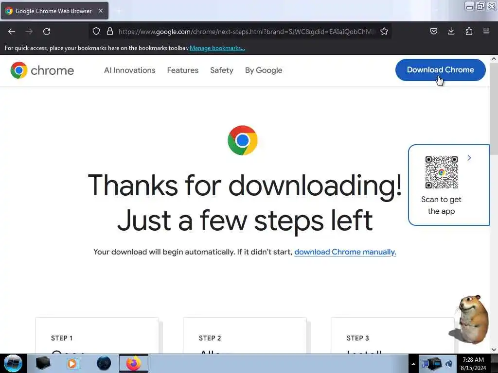Viewport: 498px width, 373px height.
Task: Click page scrollbar up arrow
Action: tap(494, 59)
